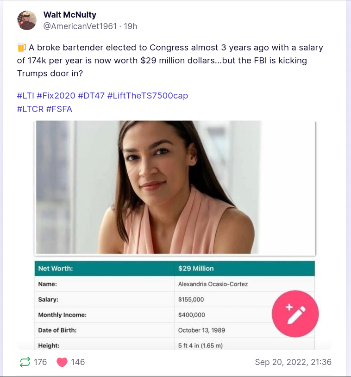The width and height of the screenshot is (351, 377).
Task: Like the post with the heart icon
Action: [x=62, y=362]
